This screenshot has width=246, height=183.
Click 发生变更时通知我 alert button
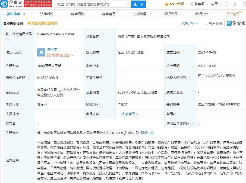[x=42, y=23]
